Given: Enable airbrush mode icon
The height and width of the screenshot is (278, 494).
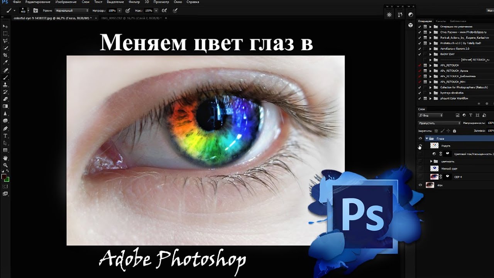Looking at the screenshot, I should click(165, 10).
